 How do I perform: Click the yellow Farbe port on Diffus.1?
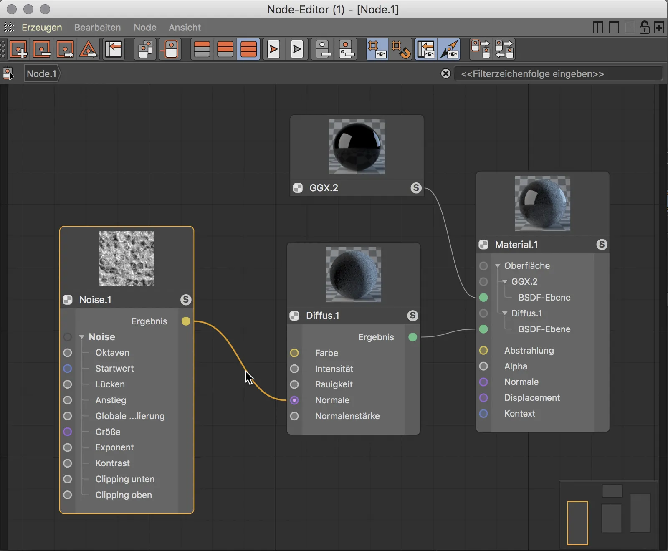pyautogui.click(x=294, y=353)
